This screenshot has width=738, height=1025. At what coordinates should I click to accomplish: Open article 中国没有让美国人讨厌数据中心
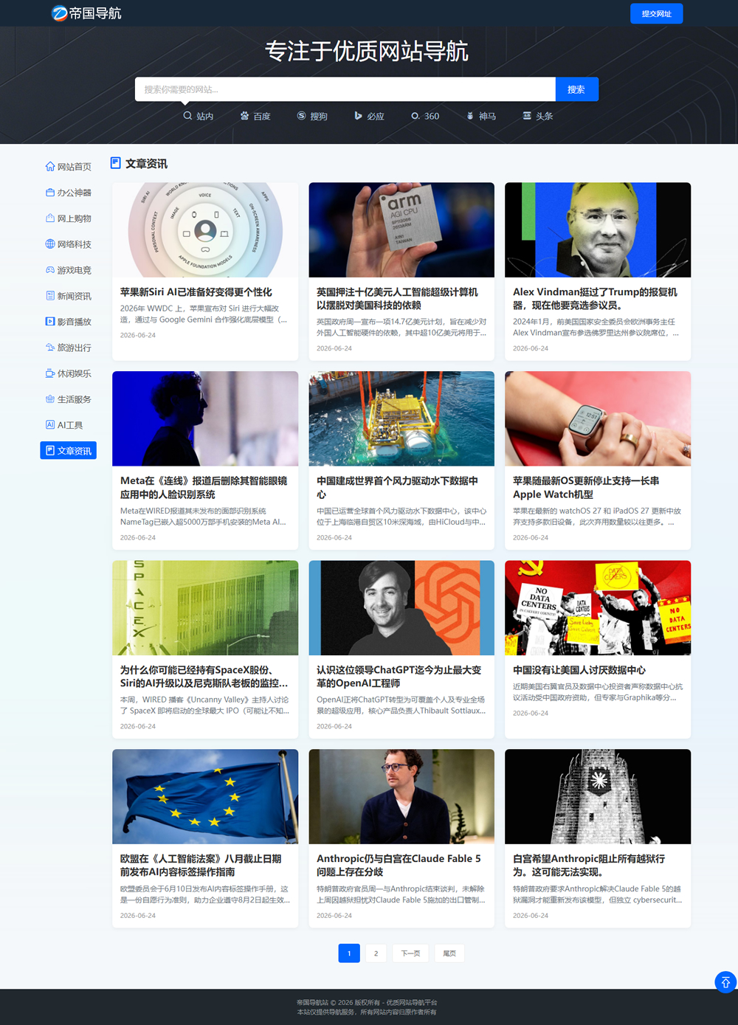[x=579, y=670]
